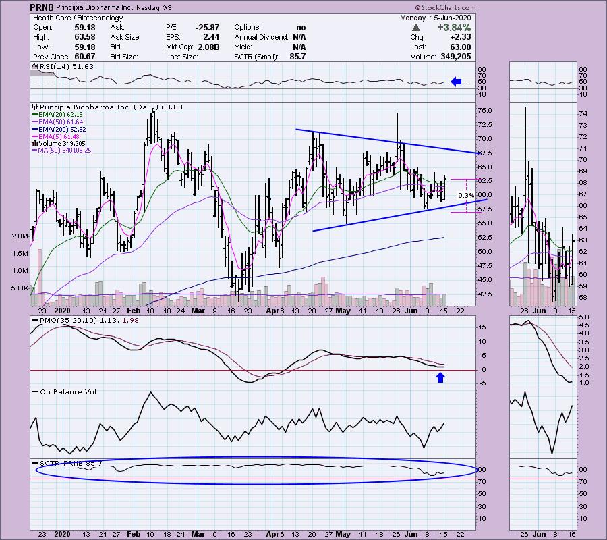
Task: Click the 'Last Size:' label
Action: pyautogui.click(x=182, y=57)
